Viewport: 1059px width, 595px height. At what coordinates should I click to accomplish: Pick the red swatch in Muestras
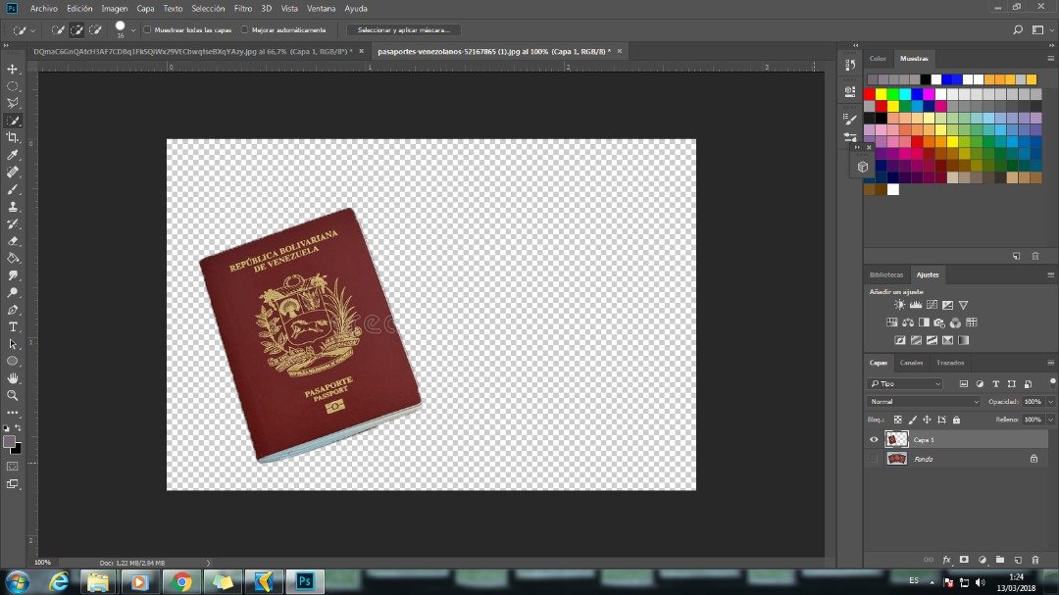click(869, 94)
